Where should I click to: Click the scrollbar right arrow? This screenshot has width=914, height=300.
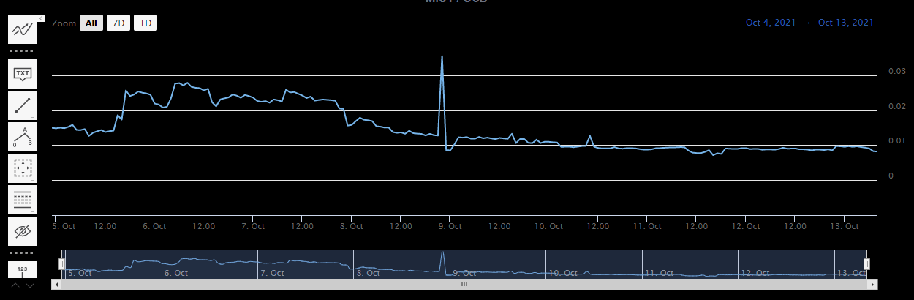(874, 284)
